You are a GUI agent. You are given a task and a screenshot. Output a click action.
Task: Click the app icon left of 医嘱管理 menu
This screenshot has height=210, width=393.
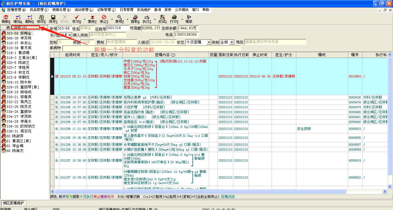pyautogui.click(x=3, y=10)
